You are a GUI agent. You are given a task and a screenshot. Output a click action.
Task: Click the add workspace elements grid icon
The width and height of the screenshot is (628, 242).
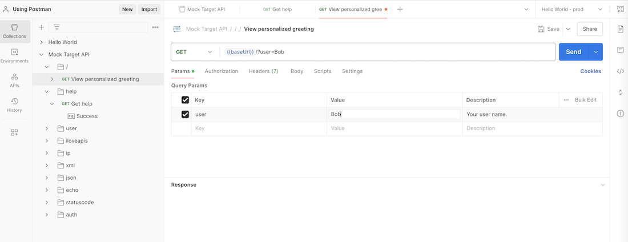click(x=14, y=132)
